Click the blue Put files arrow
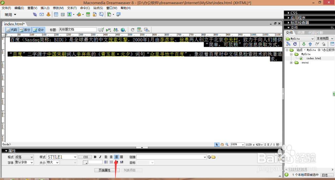The image size is (335, 180). (x=310, y=44)
